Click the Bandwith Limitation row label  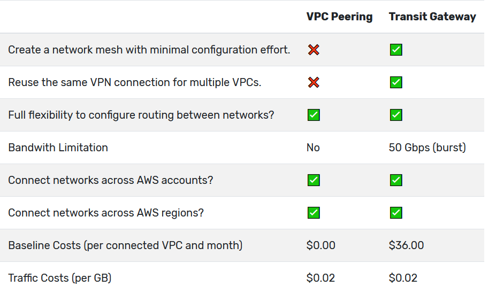click(x=58, y=148)
